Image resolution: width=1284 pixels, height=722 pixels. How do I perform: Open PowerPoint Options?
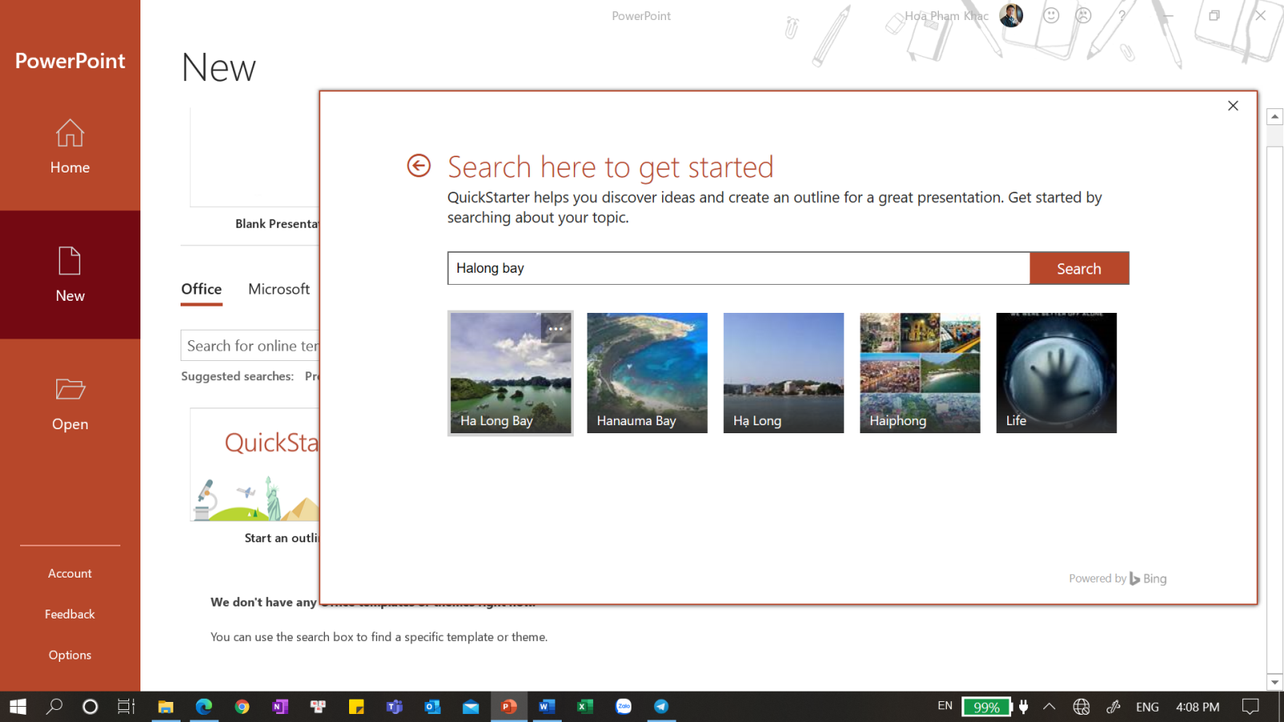point(70,655)
